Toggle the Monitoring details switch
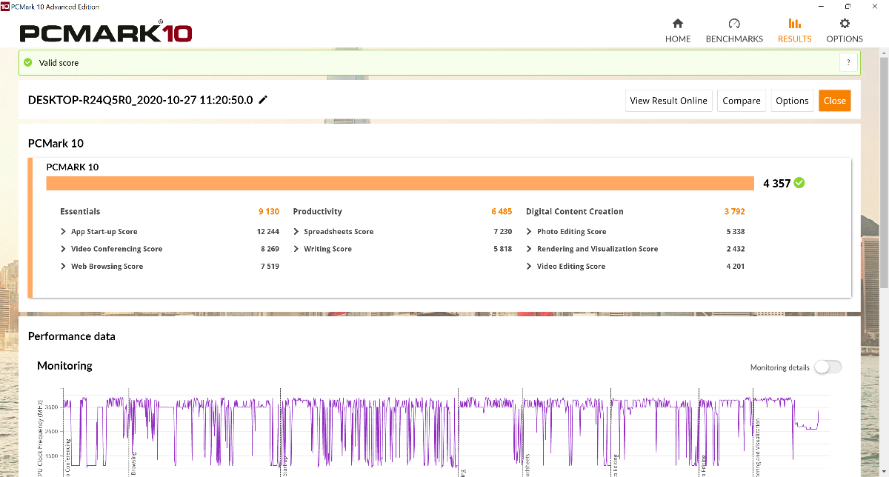The image size is (889, 477). click(828, 367)
